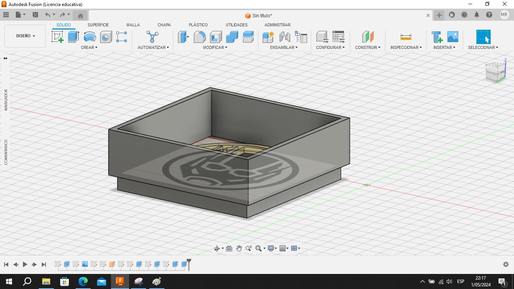
Task: Expand the CREAR menu
Action: (x=89, y=47)
